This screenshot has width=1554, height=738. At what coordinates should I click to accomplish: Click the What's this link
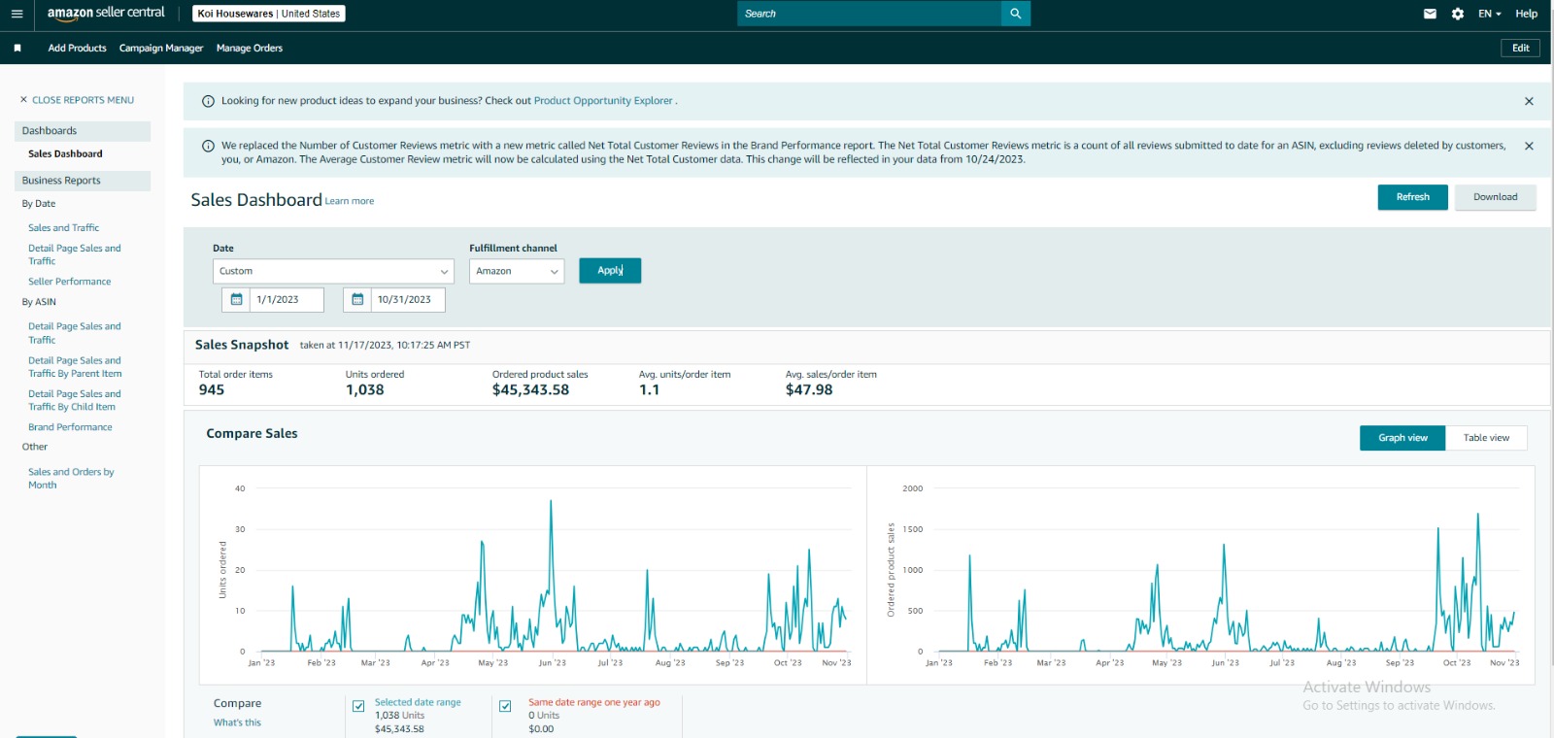237,722
